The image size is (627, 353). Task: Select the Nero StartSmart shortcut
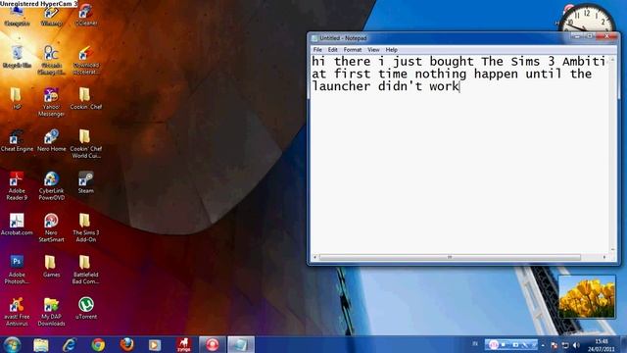click(51, 227)
